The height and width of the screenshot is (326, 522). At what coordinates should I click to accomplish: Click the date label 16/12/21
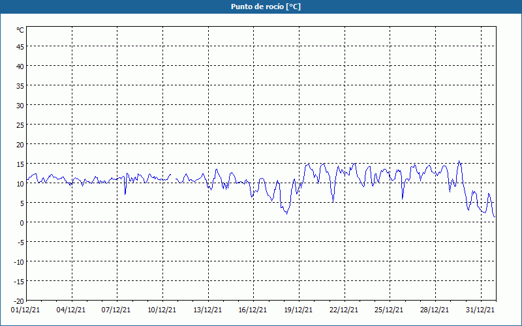pyautogui.click(x=253, y=310)
